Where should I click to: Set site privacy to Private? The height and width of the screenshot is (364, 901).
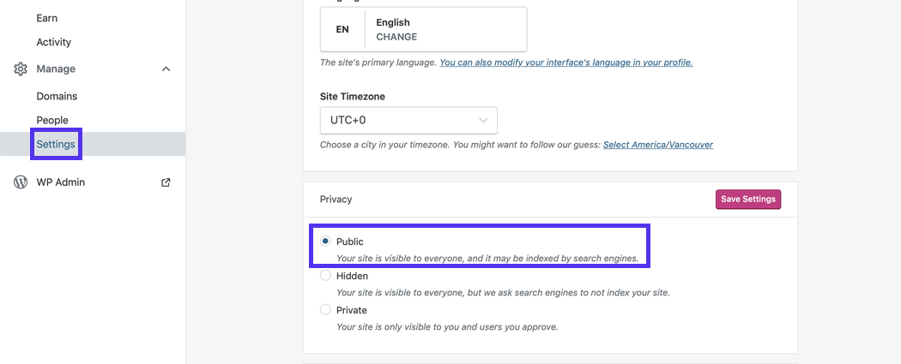[x=325, y=310]
